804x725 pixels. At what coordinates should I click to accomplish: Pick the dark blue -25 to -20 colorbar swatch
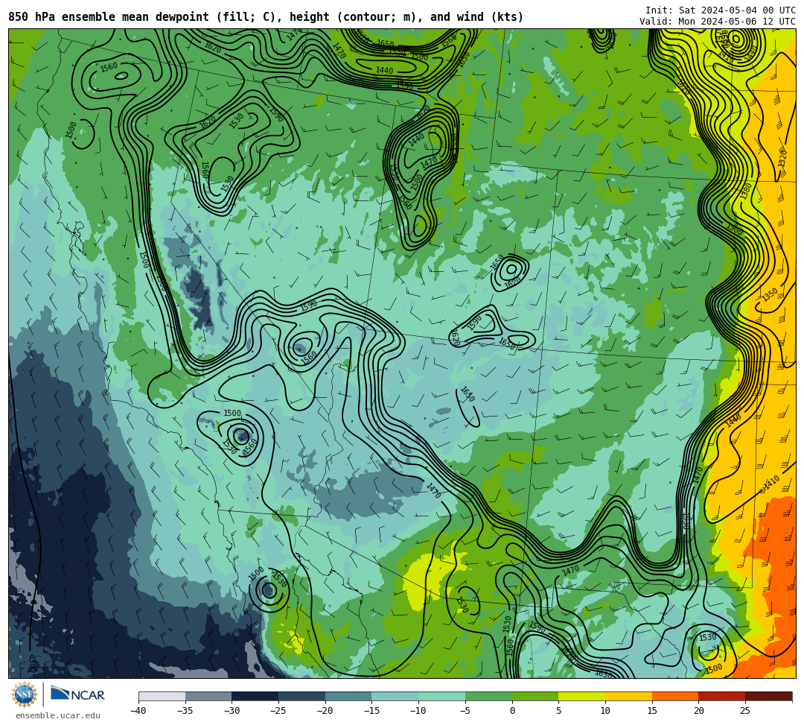(302, 696)
